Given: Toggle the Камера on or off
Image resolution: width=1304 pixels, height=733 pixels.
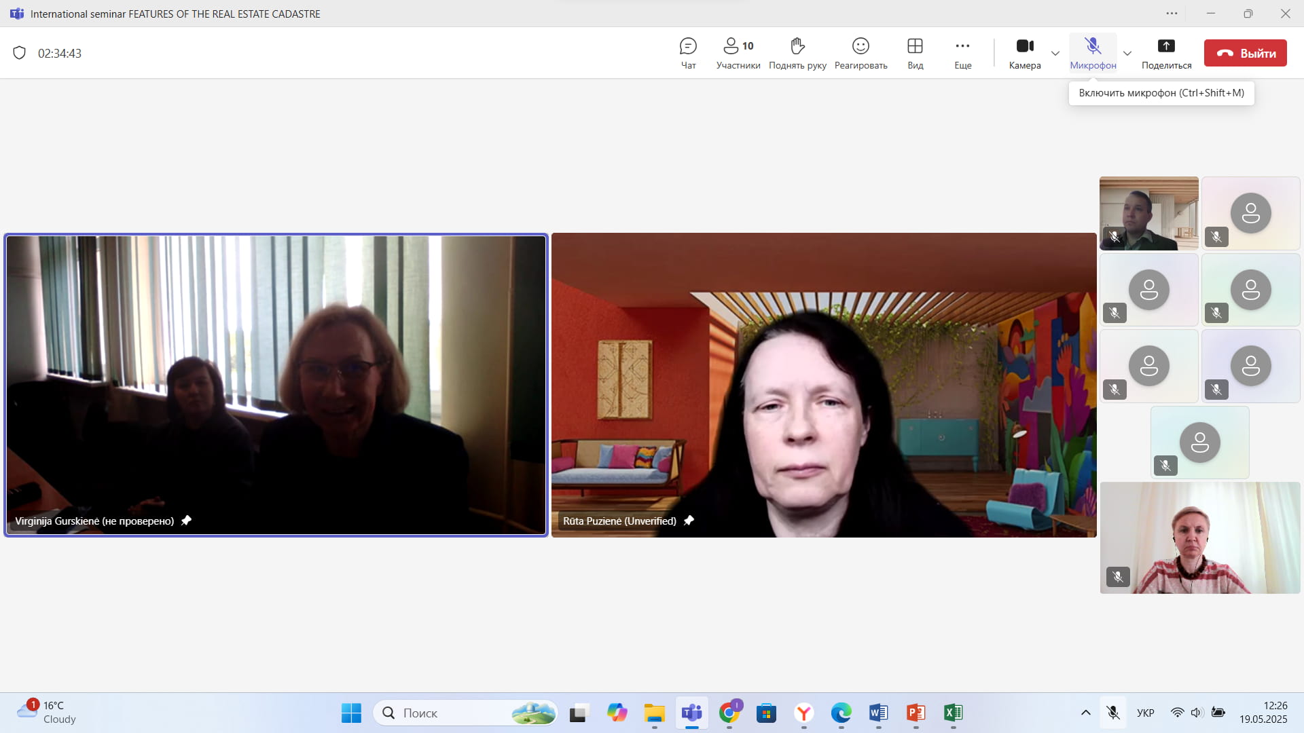Looking at the screenshot, I should (x=1025, y=53).
